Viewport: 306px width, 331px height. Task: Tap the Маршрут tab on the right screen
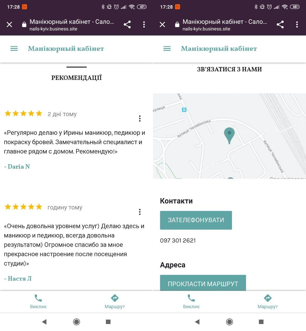(268, 302)
